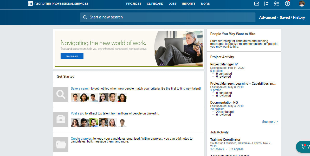310x156 pixels.
Task: Click last profile photo under Post a job
Action: tap(122, 123)
